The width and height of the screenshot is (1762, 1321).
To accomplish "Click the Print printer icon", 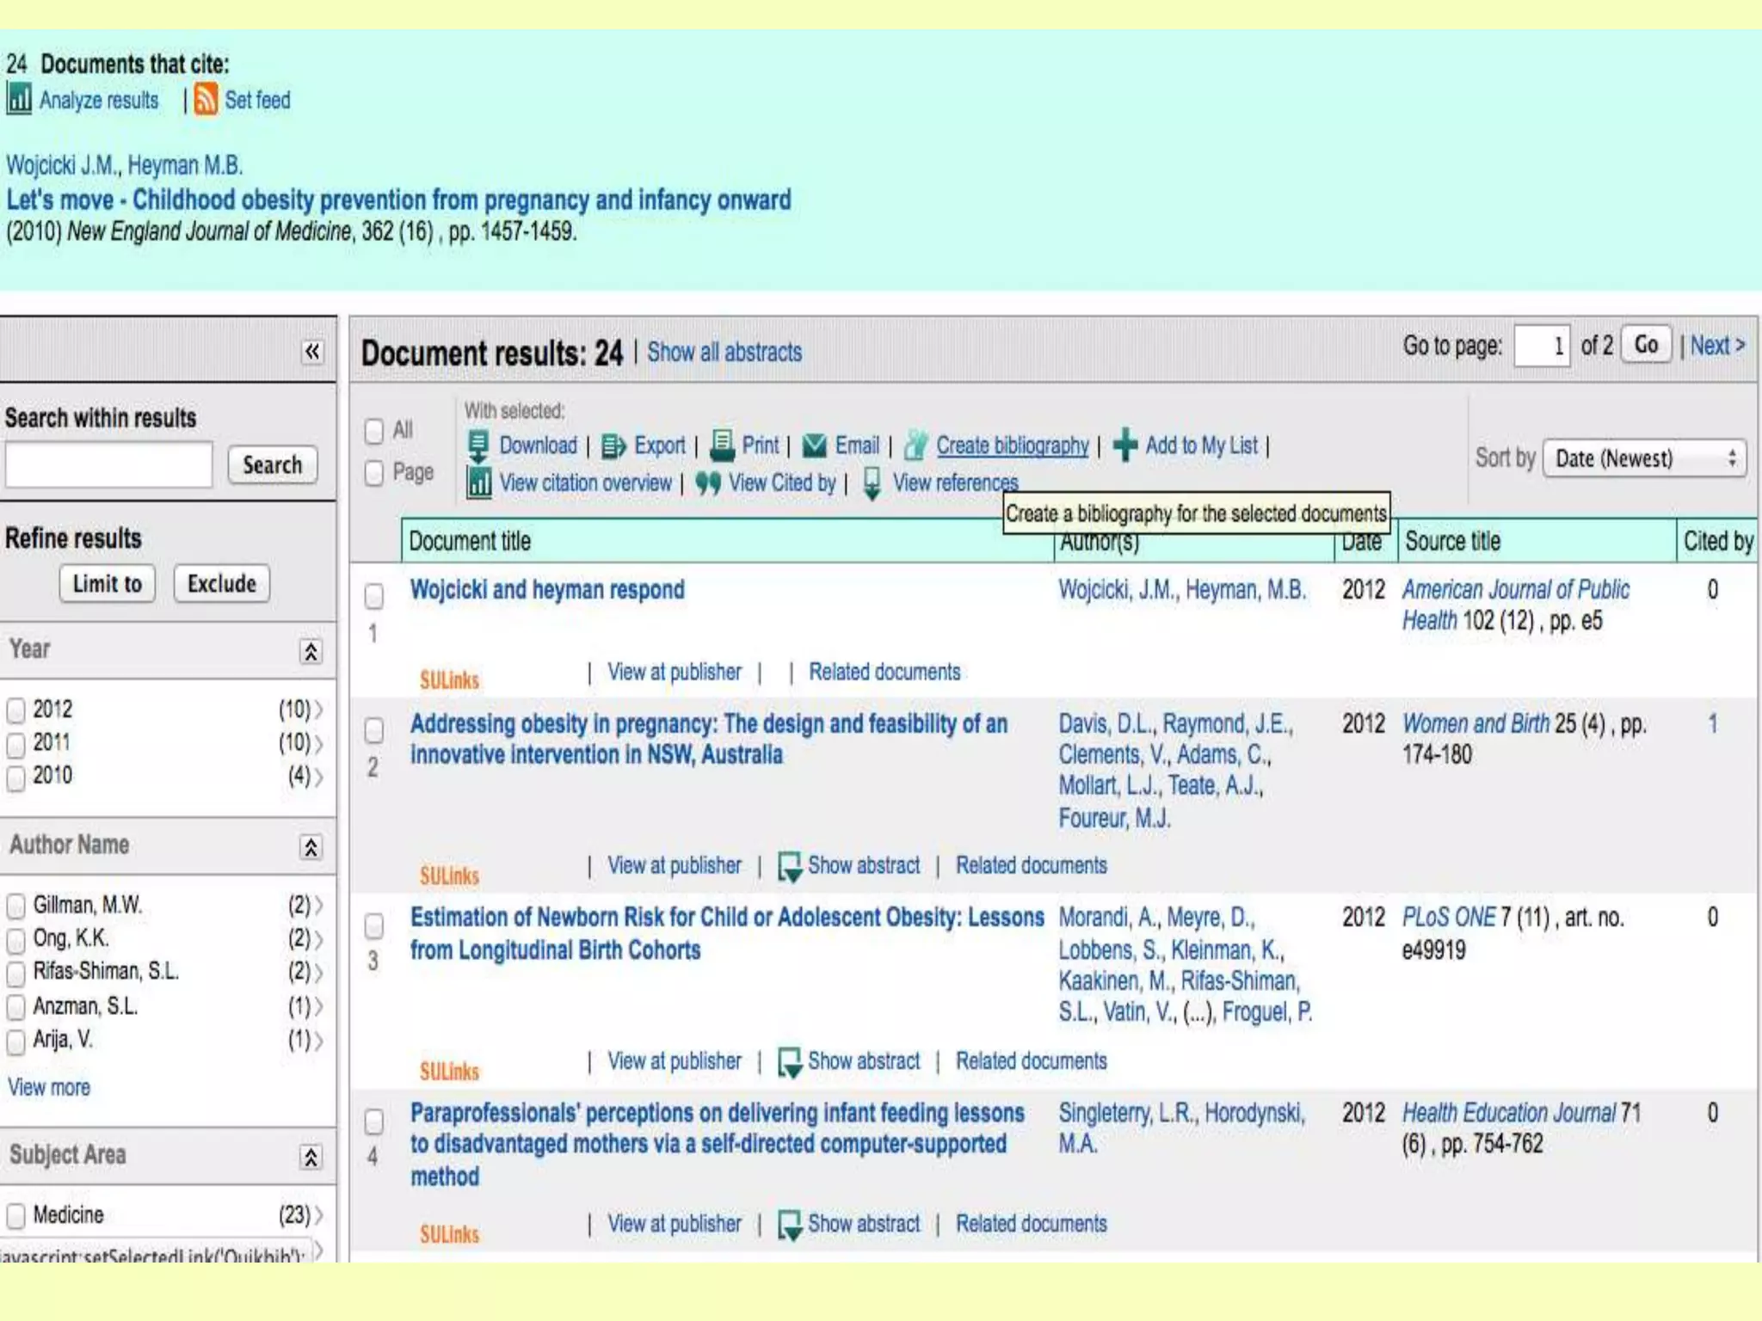I will pos(723,445).
